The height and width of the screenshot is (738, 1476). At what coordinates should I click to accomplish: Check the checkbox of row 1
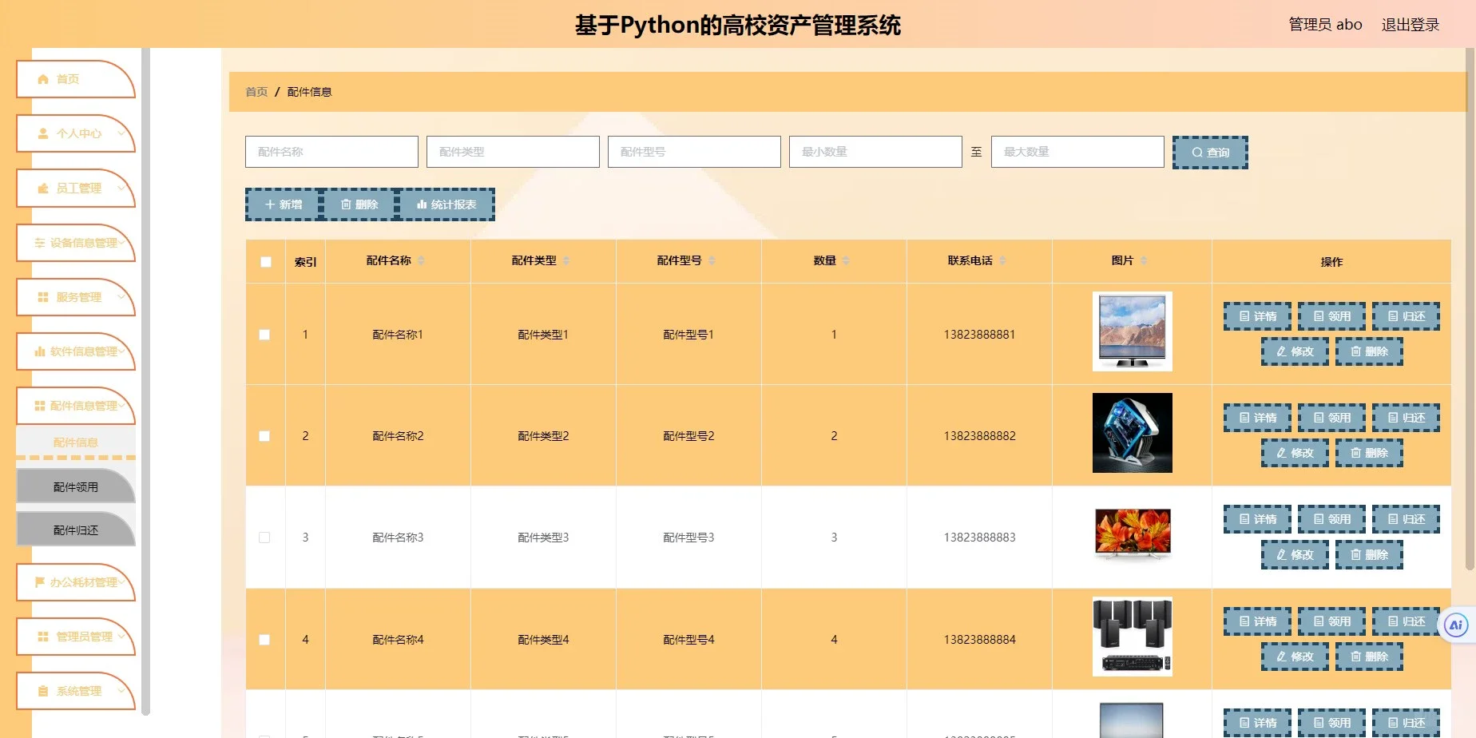pyautogui.click(x=264, y=335)
